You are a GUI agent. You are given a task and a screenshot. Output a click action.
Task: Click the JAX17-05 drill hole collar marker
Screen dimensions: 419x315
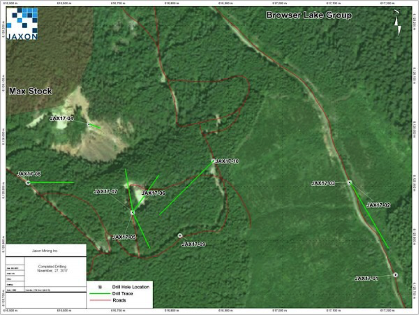tap(132, 213)
